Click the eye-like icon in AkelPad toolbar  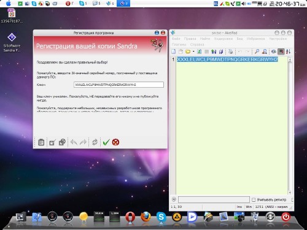274,52
